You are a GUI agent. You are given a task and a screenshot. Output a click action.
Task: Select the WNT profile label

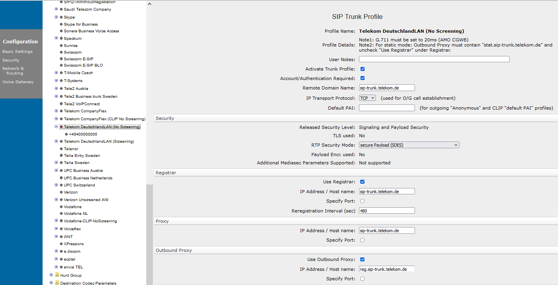click(x=68, y=237)
